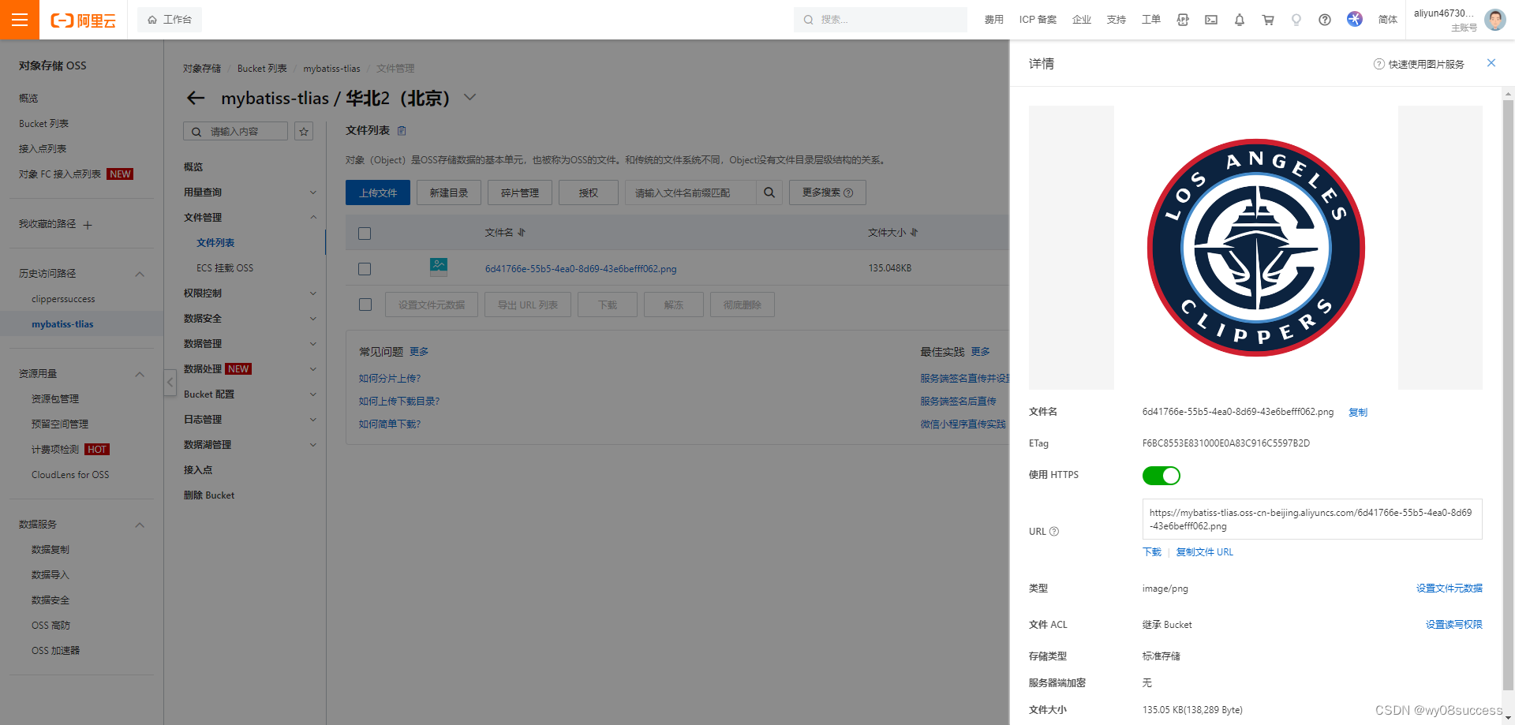Open the notification bell
Screen dimensions: 1515x725
coord(1240,20)
